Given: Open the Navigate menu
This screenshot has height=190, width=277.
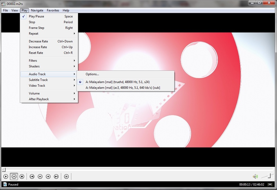Looking at the screenshot, I should [x=37, y=10].
